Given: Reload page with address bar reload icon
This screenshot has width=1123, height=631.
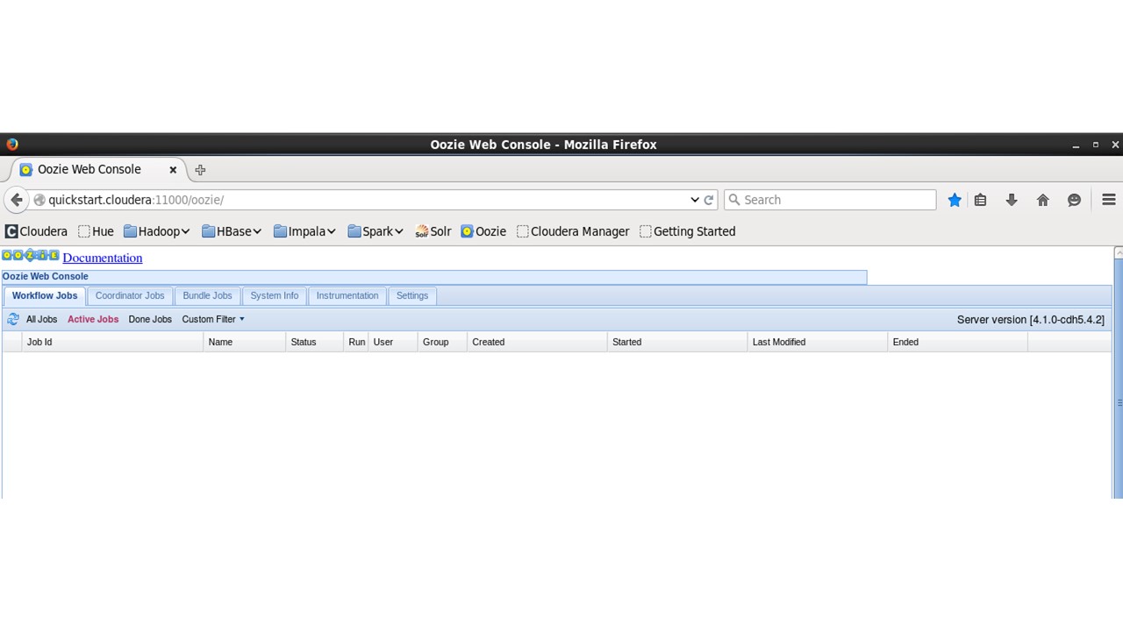Looking at the screenshot, I should [709, 200].
